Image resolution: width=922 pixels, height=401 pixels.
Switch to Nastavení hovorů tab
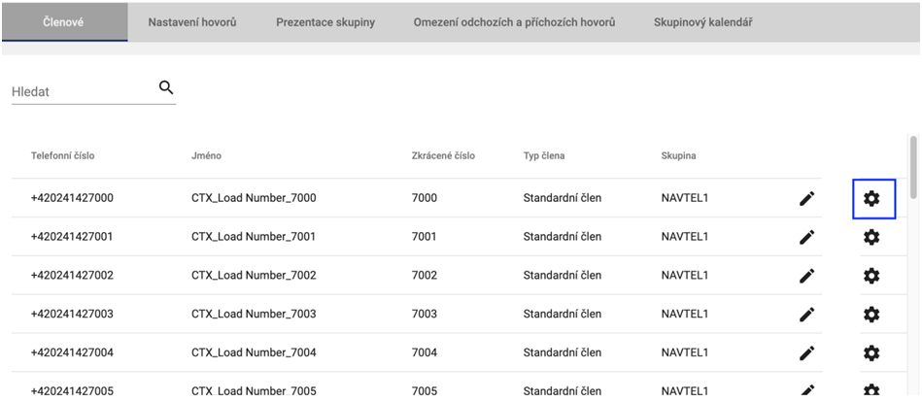(191, 21)
